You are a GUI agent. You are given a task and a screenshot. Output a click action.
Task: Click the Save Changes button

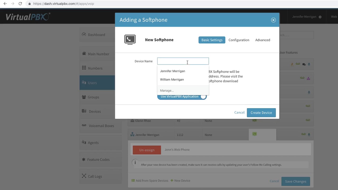(x=296, y=181)
